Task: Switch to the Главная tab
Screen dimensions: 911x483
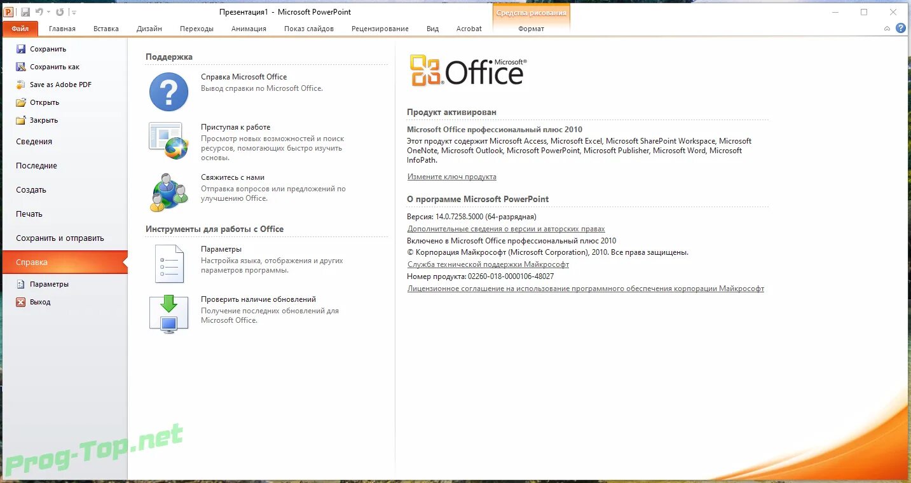Action: point(62,29)
